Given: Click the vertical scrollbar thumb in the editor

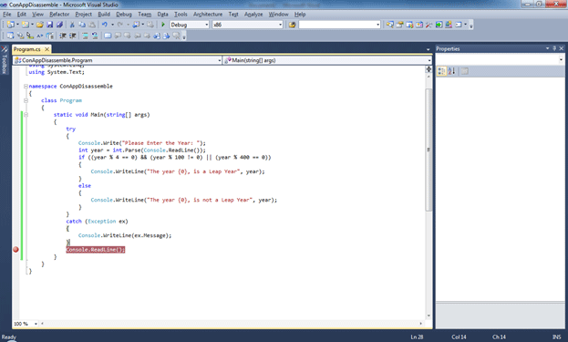Looking at the screenshot, I should click(x=429, y=150).
